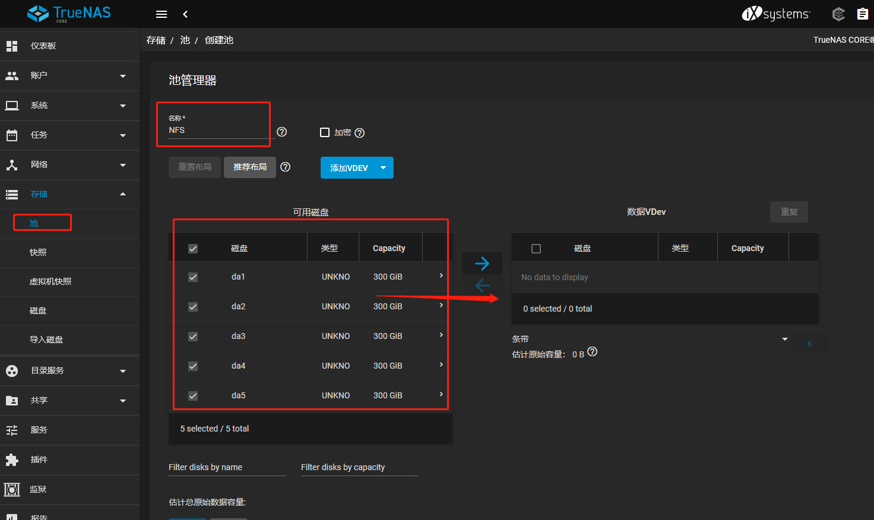Click the 重置布局 button
The image size is (874, 520).
point(195,167)
